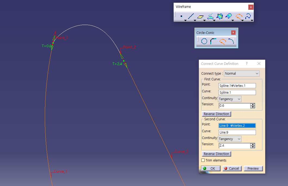
Task: Increase Second Curve tension with up arrow
Action: point(253,144)
